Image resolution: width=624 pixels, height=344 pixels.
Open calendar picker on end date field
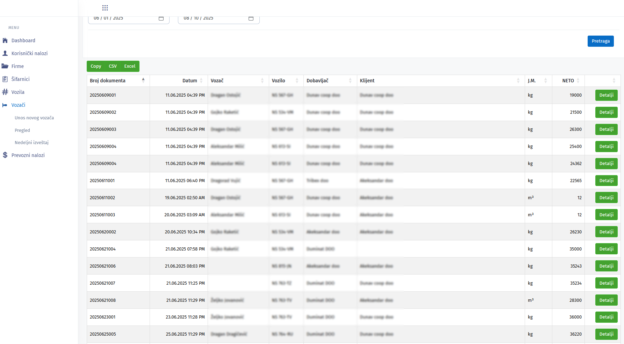coord(251,18)
